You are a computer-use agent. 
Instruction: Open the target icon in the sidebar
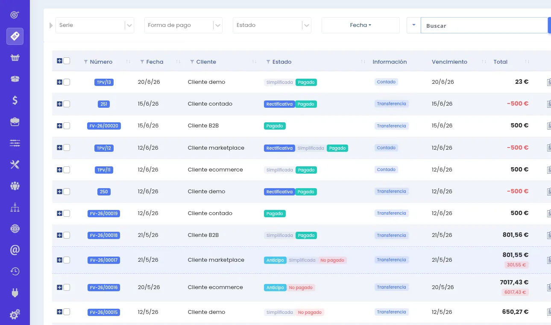(x=15, y=15)
